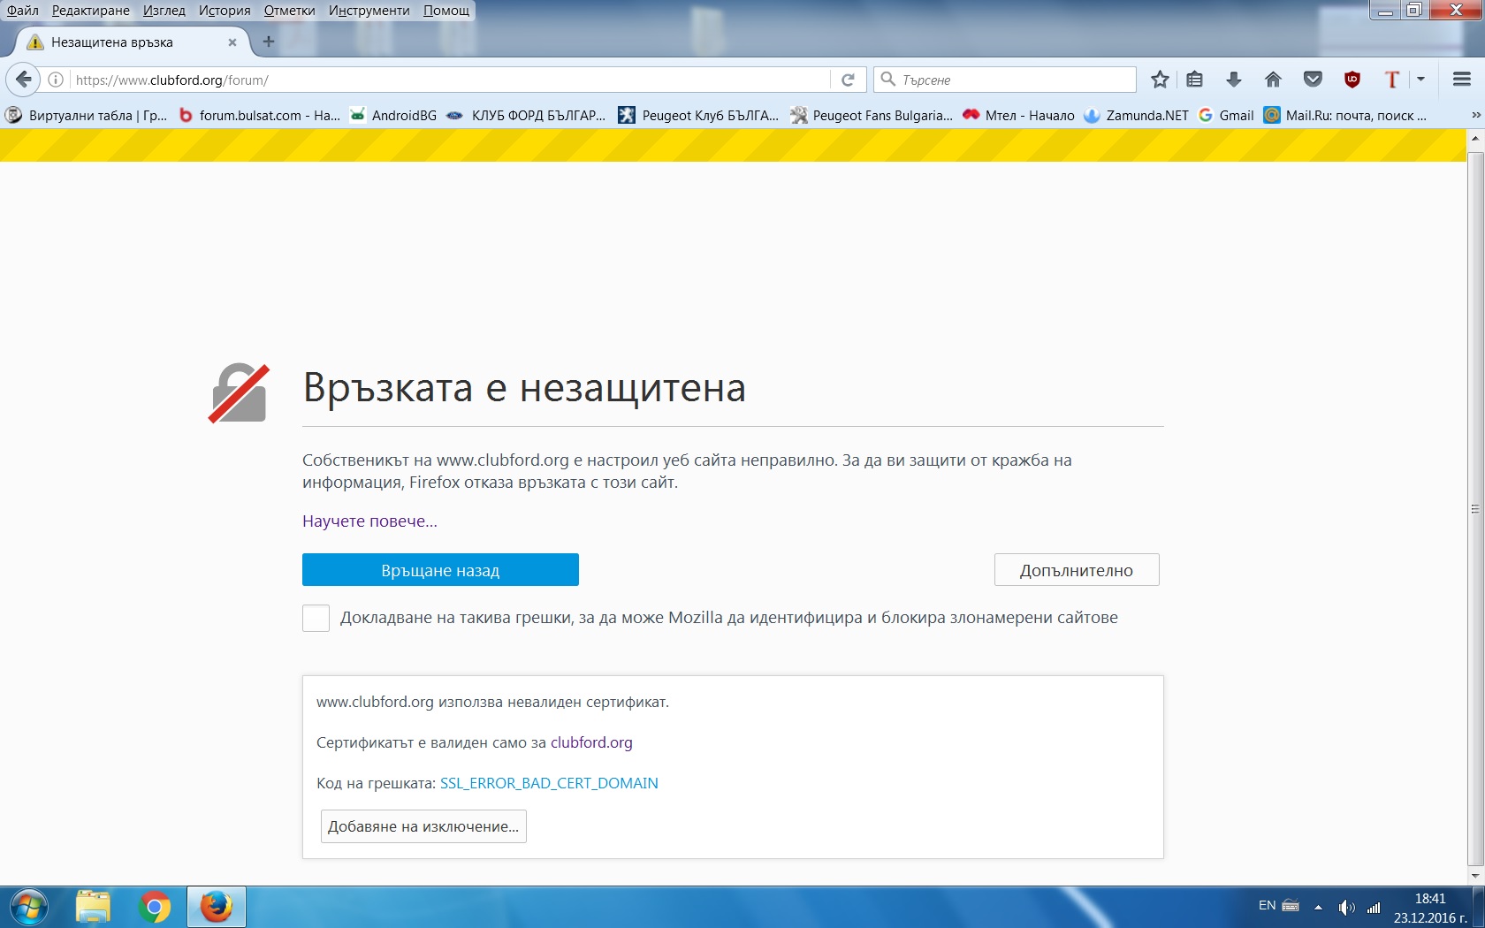Show more bookmarks via the overflow chevron

point(1475,115)
